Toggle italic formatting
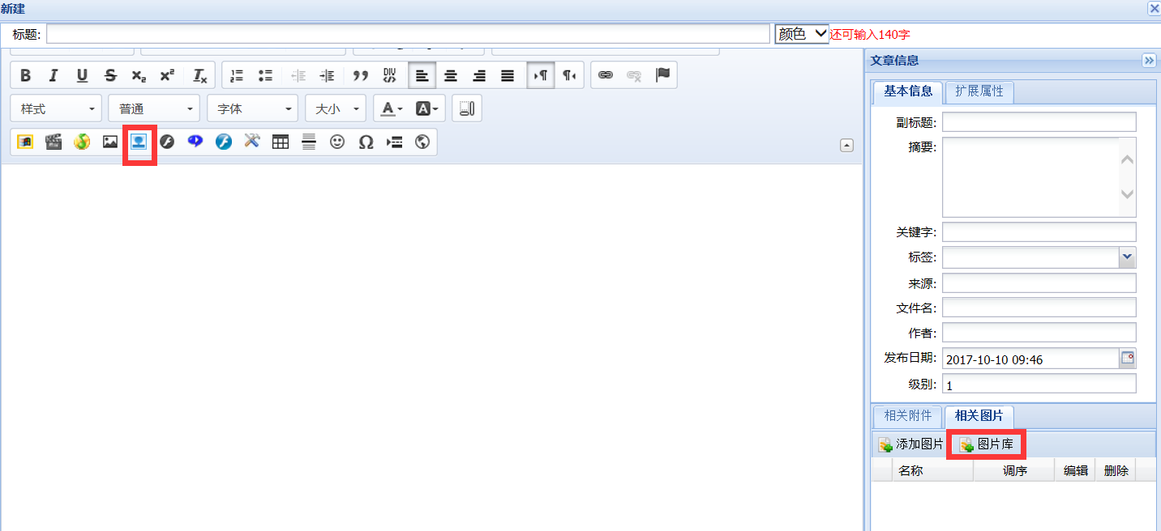 54,75
